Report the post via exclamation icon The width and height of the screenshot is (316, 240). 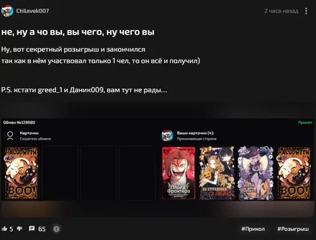click(56, 229)
